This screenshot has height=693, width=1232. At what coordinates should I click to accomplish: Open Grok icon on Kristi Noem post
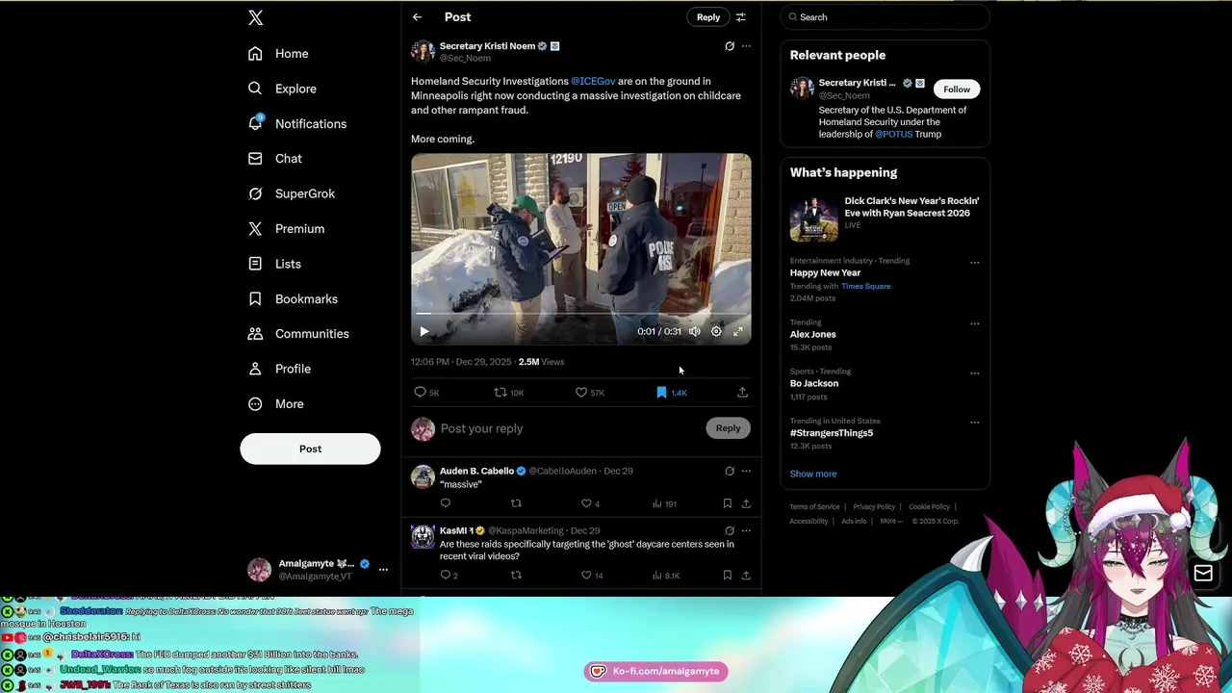coord(730,46)
